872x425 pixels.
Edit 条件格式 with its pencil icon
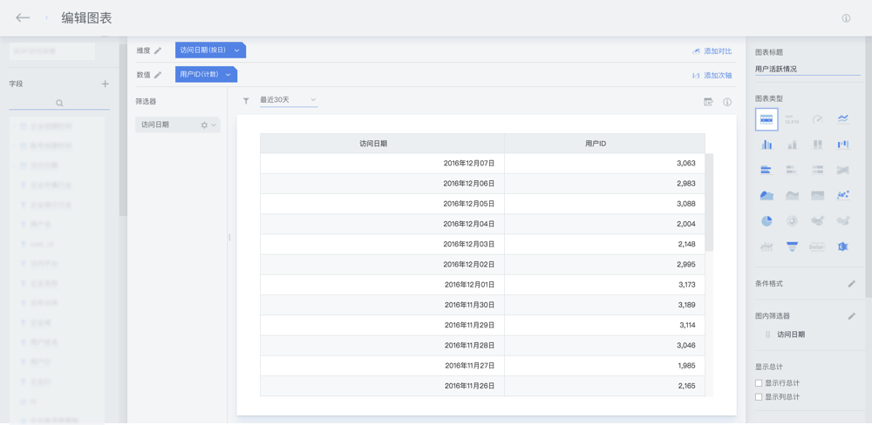[851, 284]
